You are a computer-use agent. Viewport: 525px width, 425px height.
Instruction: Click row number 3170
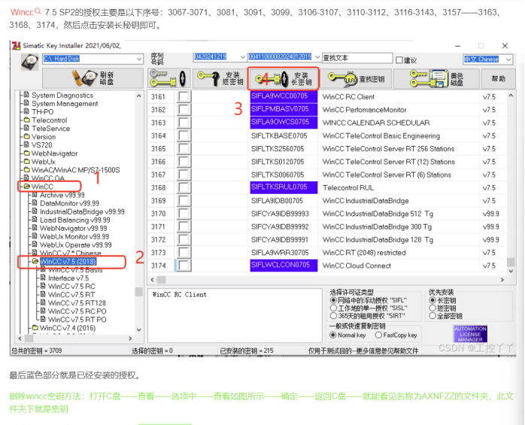tap(158, 214)
